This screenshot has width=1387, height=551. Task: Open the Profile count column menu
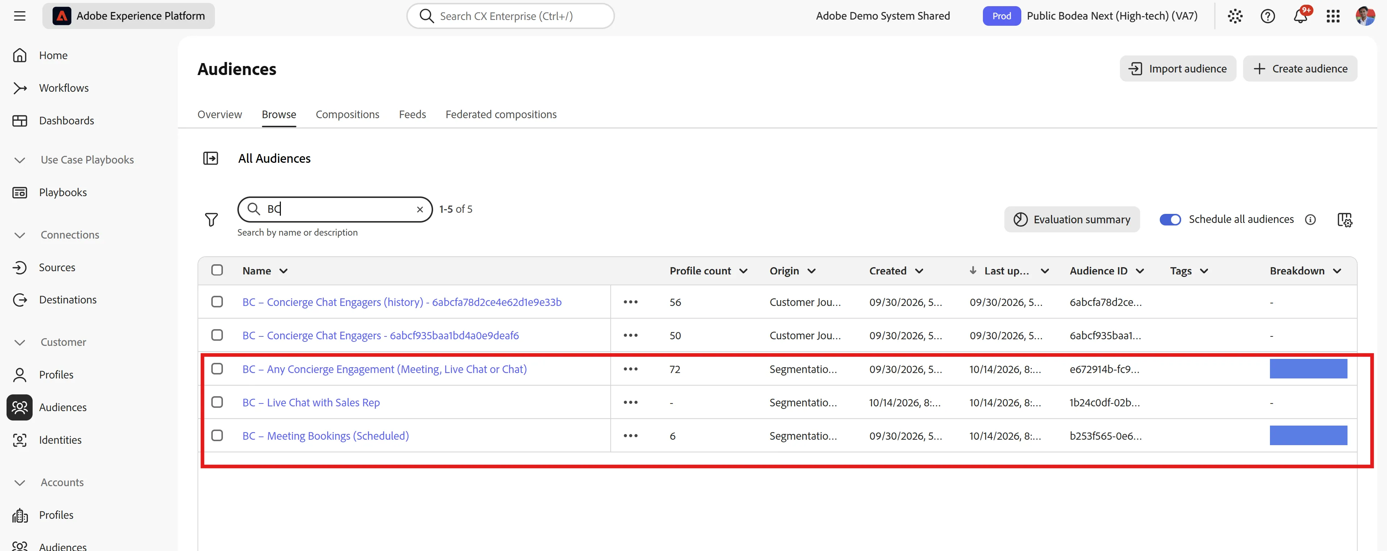coord(743,271)
